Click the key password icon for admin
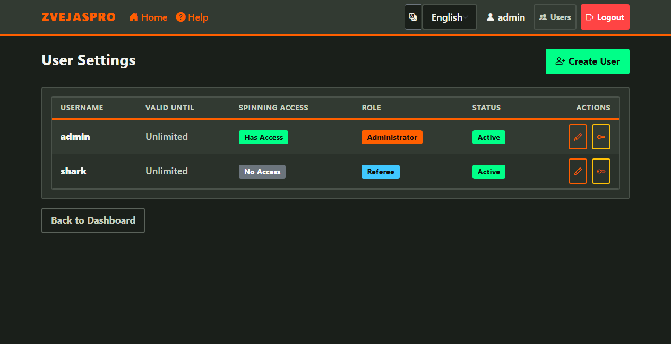 click(x=601, y=137)
